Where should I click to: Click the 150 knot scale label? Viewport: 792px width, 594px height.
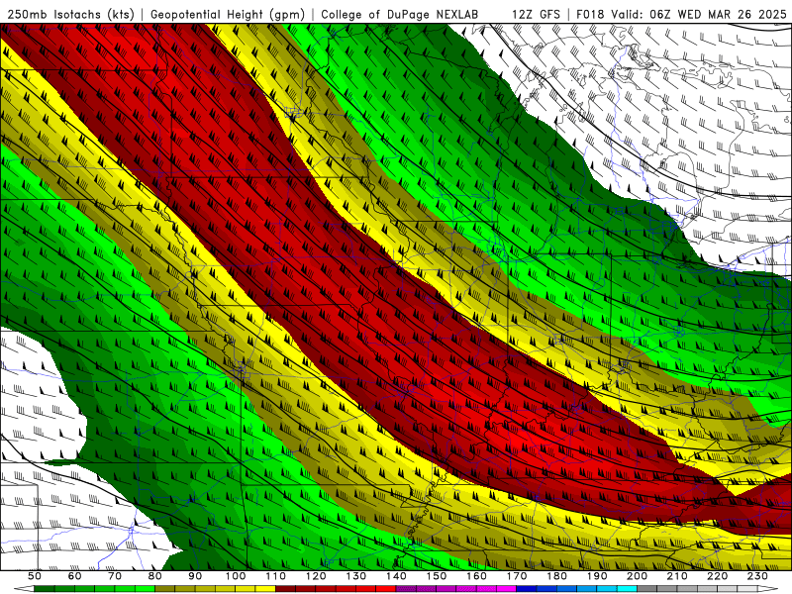click(x=437, y=576)
